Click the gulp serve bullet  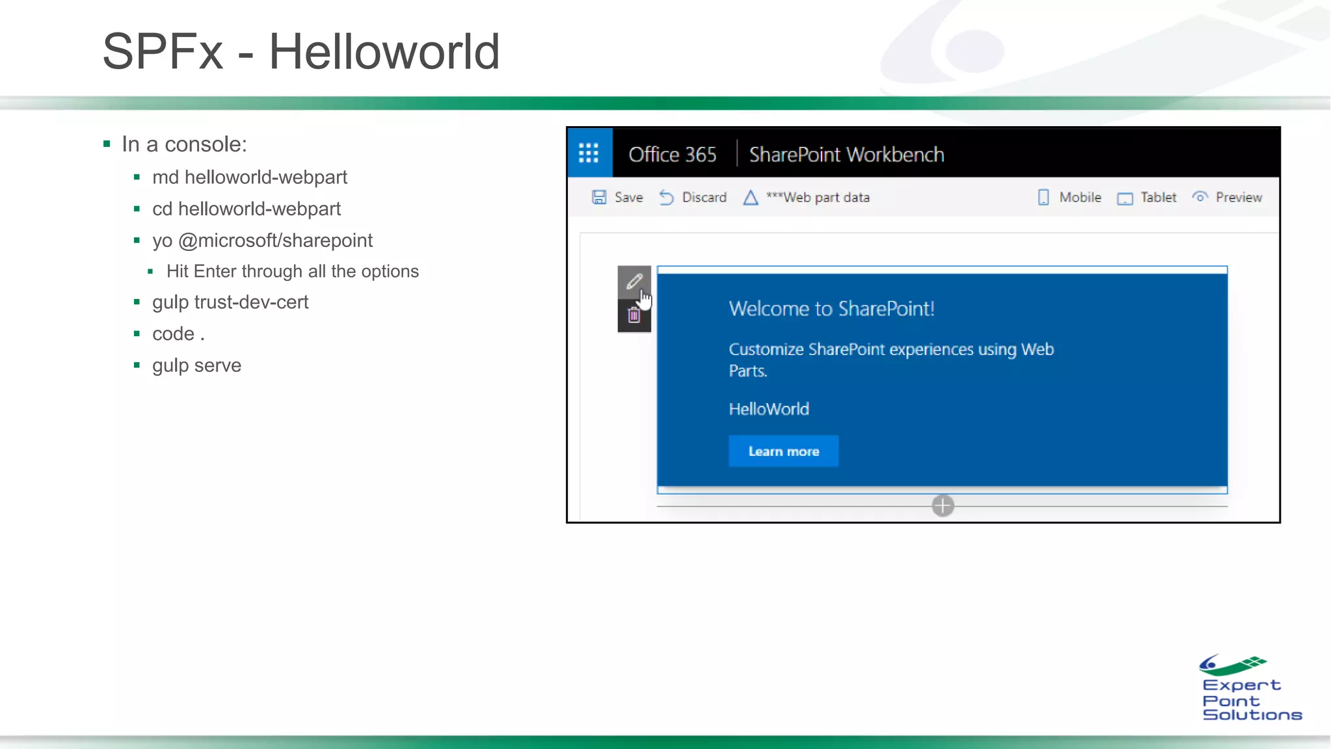196,366
